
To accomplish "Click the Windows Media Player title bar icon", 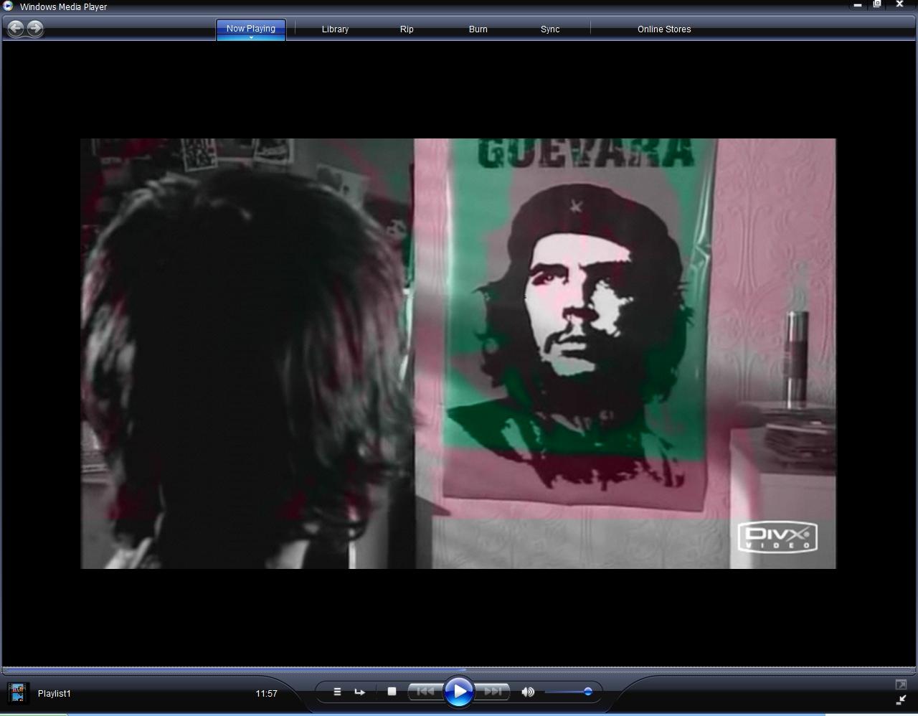I will coord(8,6).
